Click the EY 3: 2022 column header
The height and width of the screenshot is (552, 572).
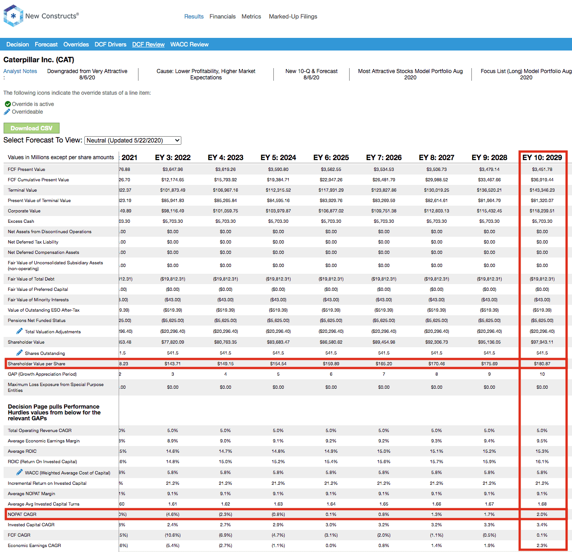tap(173, 157)
